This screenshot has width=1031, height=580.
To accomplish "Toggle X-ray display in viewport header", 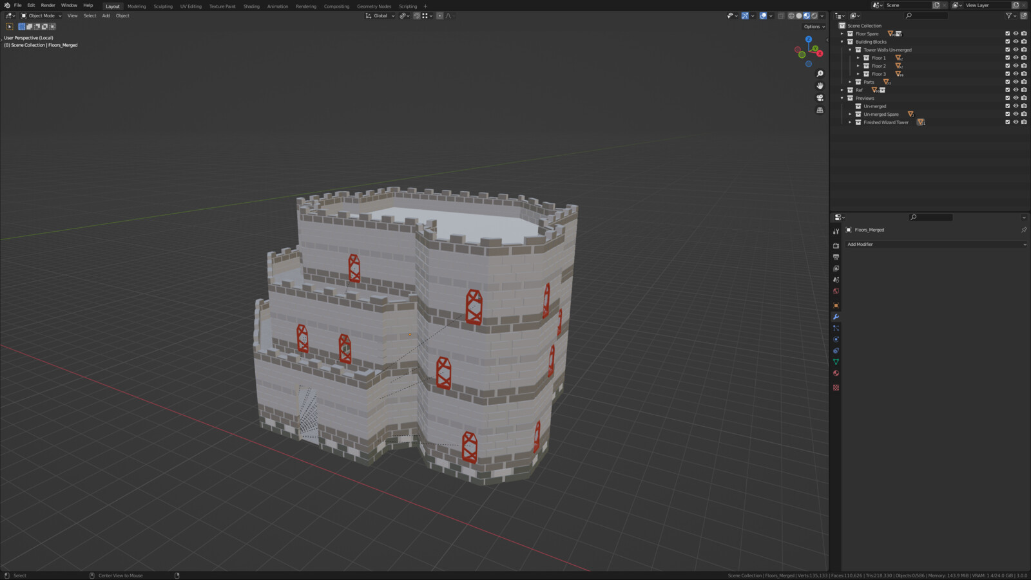I will pyautogui.click(x=781, y=15).
